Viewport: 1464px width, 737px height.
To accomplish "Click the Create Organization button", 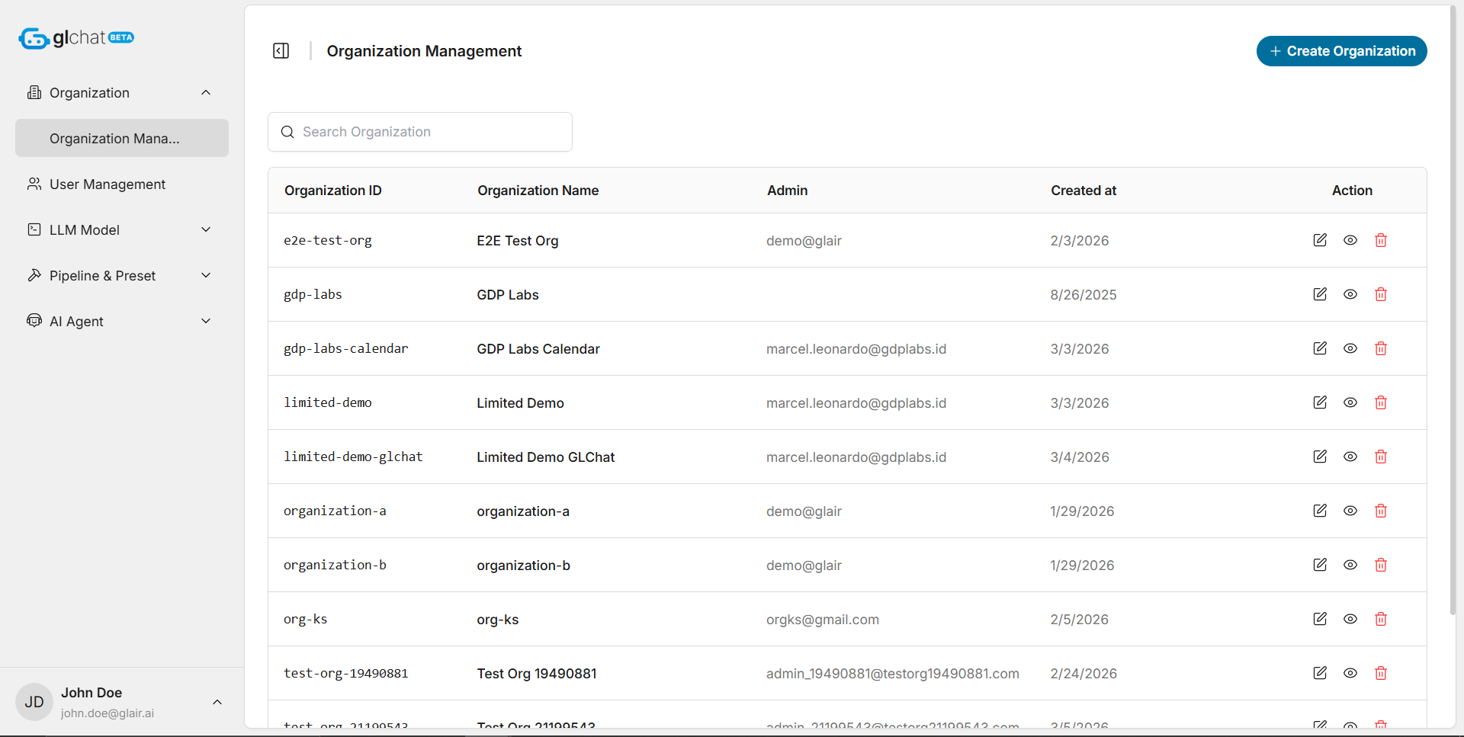I will coord(1341,51).
